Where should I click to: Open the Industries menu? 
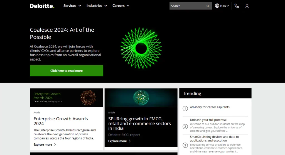pyautogui.click(x=94, y=6)
